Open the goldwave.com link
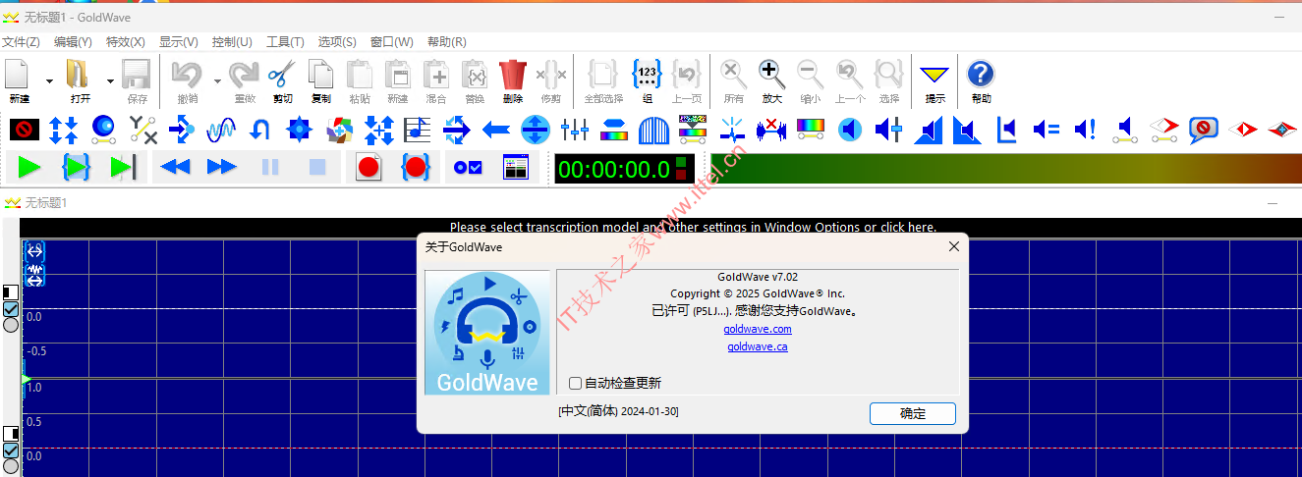 click(758, 329)
